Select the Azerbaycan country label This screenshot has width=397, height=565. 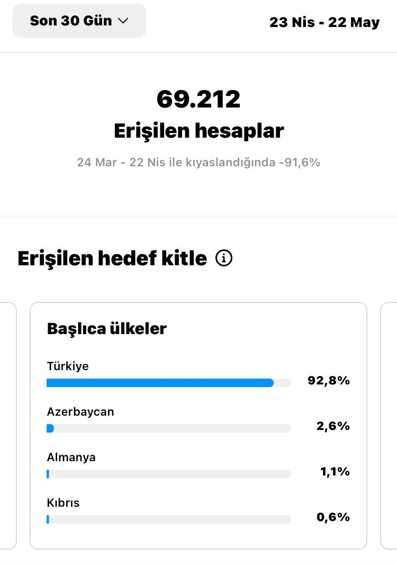[x=80, y=411]
